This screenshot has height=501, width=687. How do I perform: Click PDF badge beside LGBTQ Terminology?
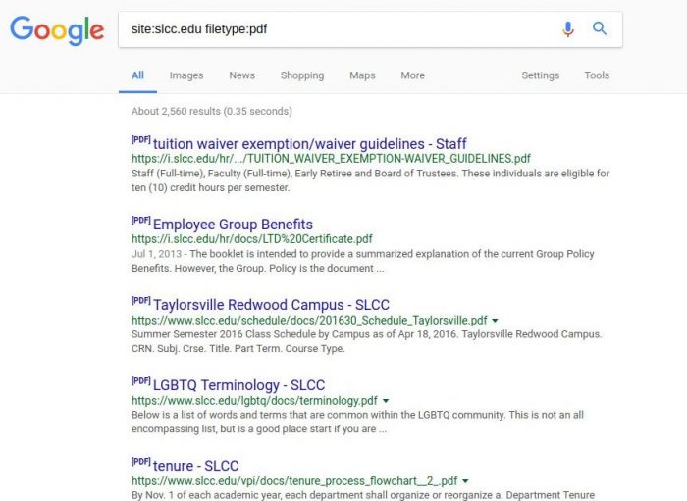coord(141,381)
